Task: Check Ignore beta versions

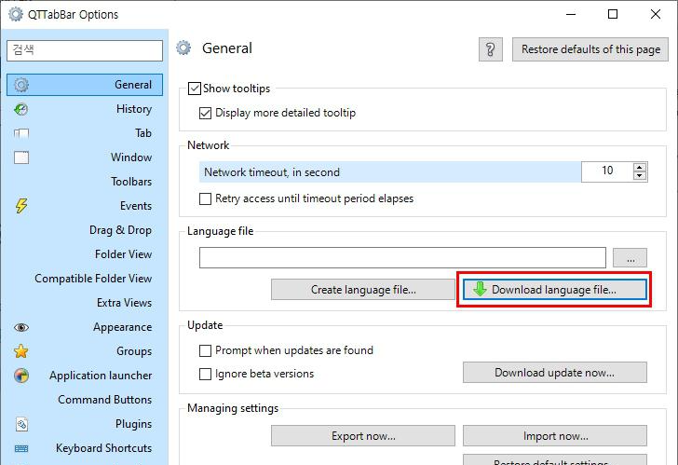Action: click(205, 374)
